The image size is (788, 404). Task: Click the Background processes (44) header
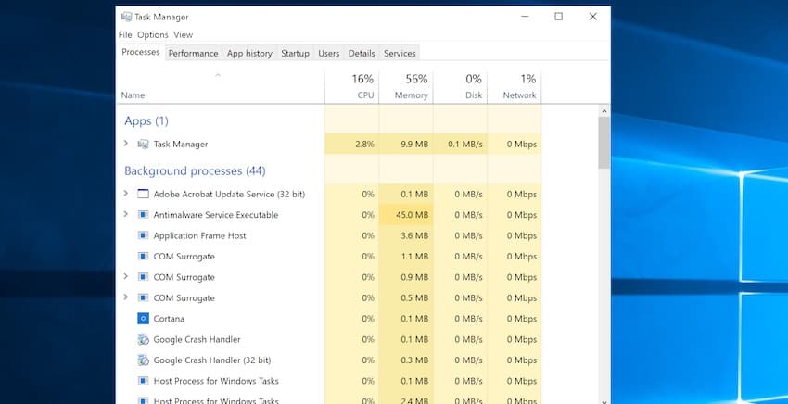click(x=195, y=170)
